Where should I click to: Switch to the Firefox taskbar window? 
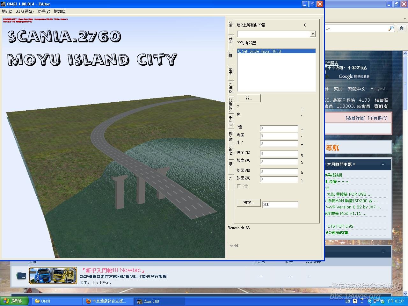tap(108, 301)
